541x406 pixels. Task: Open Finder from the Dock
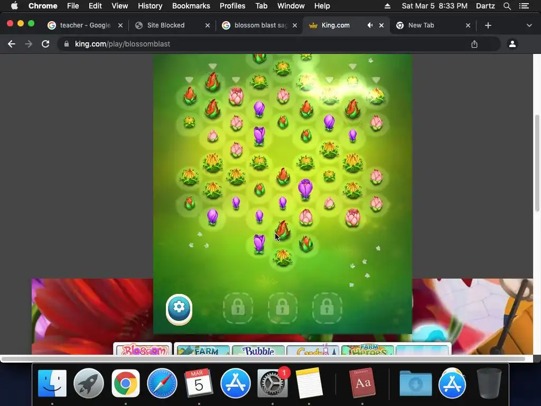click(52, 383)
